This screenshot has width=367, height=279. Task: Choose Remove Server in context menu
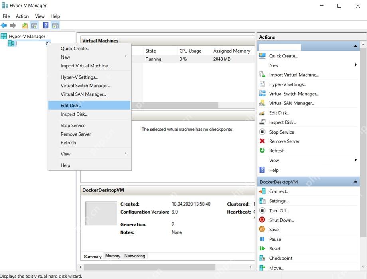click(x=89, y=134)
